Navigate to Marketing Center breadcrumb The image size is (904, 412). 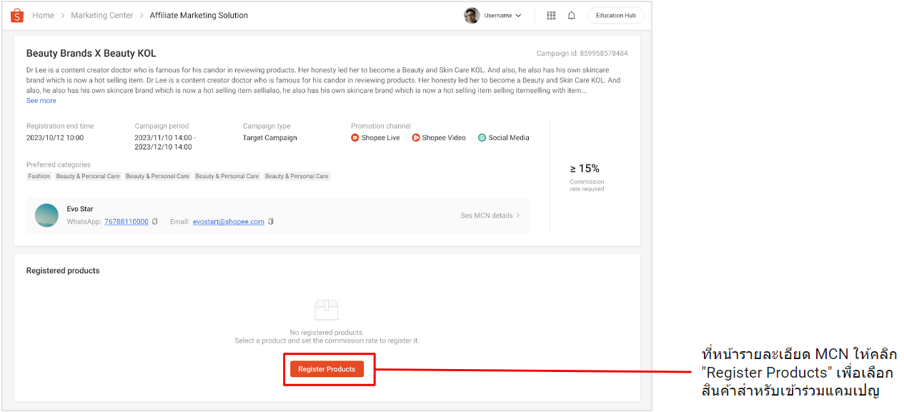pos(101,15)
